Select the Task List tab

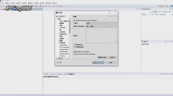pyautogui.click(x=146, y=9)
